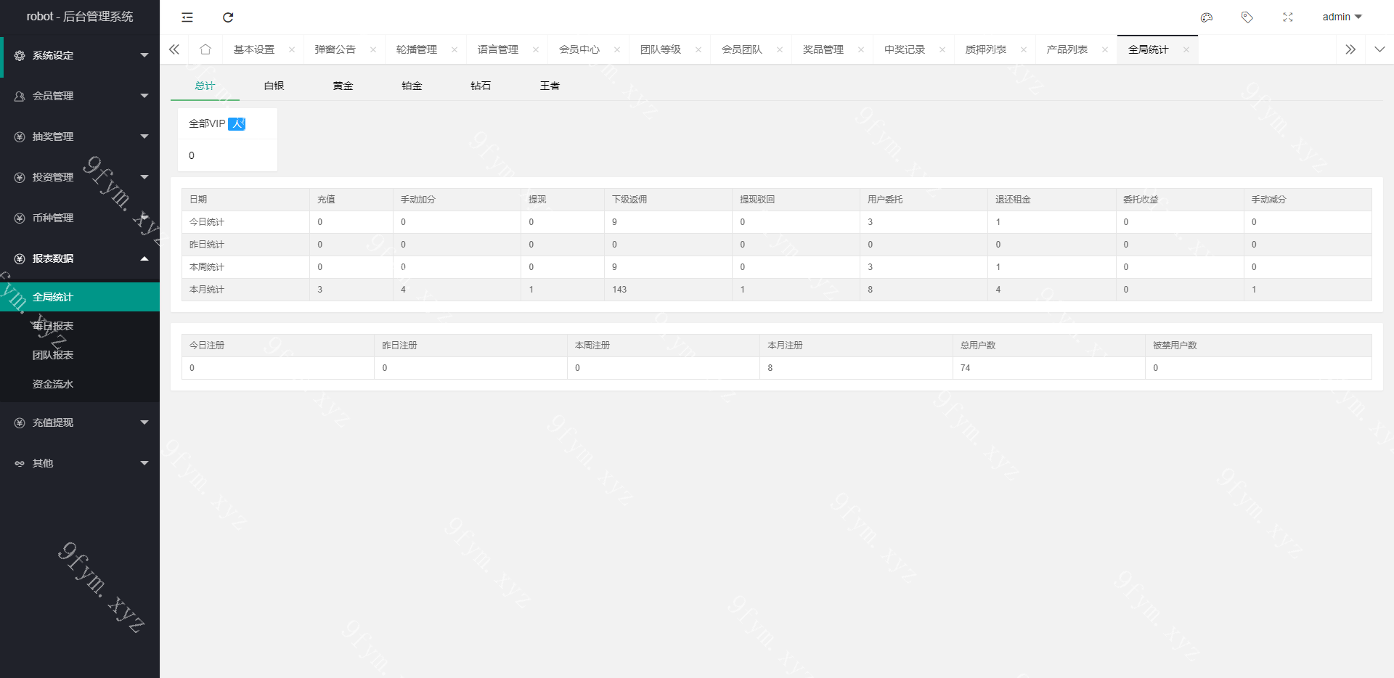
Task: Close the 轮播管理 tab
Action: click(455, 49)
